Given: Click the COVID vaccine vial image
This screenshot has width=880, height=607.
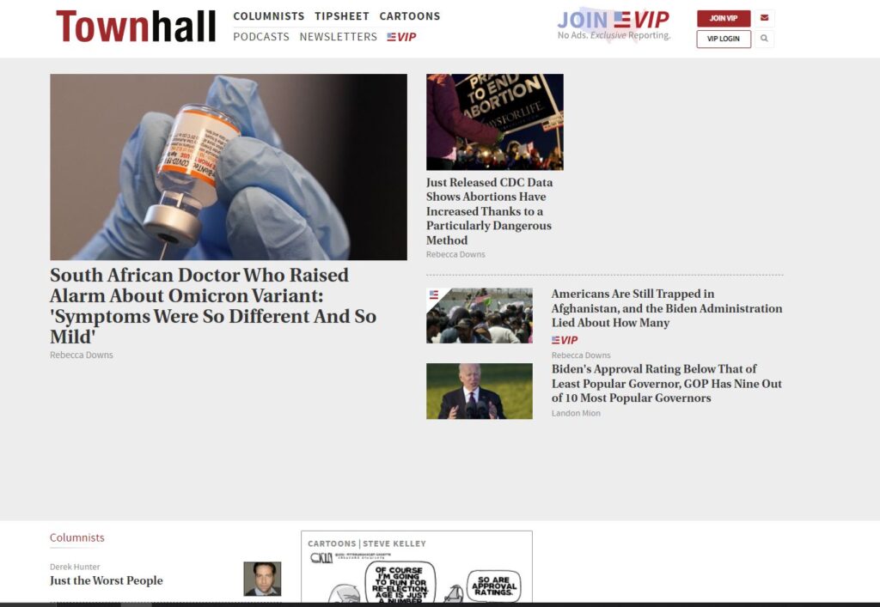Looking at the screenshot, I should click(x=229, y=167).
